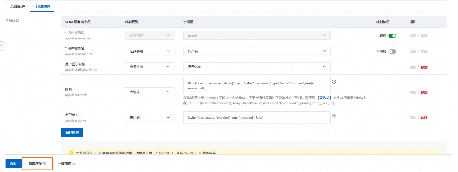Click help icon on 一键推送 button
Image resolution: width=458 pixels, height=172 pixels.
(x=74, y=163)
